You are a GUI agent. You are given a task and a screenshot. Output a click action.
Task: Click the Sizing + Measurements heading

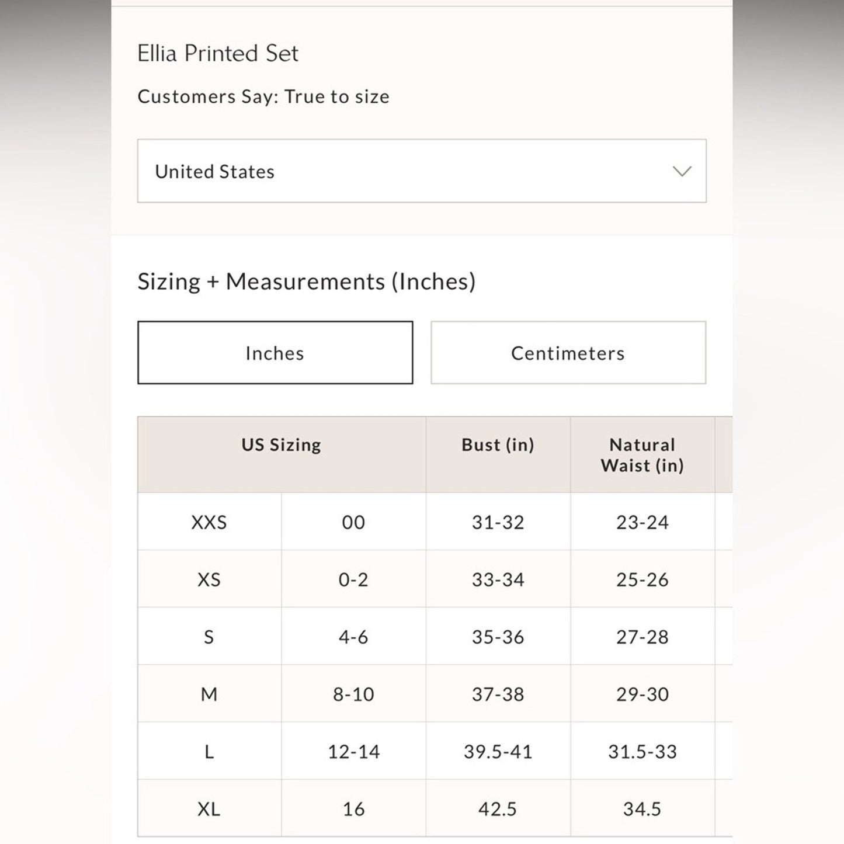coord(307,281)
